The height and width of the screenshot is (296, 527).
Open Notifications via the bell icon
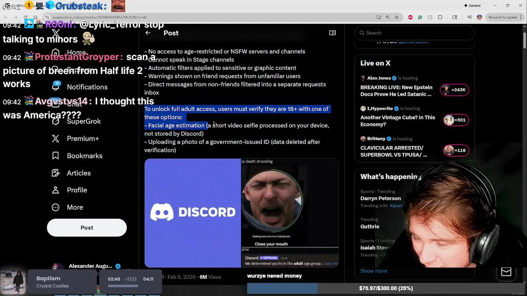click(x=56, y=86)
